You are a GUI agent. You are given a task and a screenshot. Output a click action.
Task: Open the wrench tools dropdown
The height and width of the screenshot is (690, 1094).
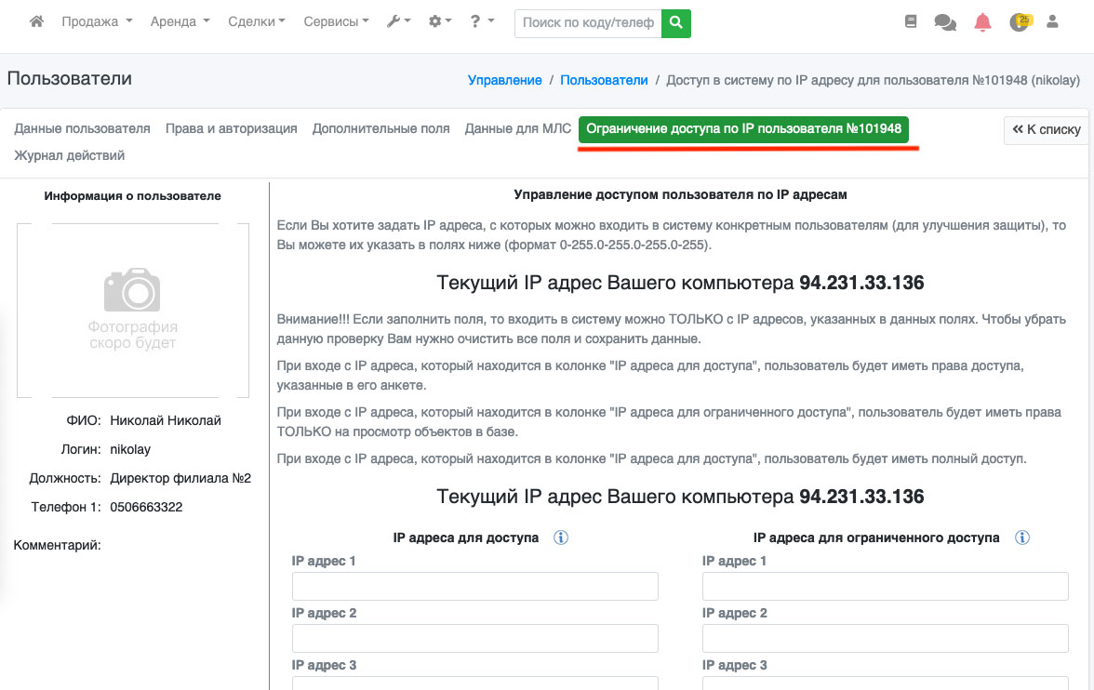pos(399,21)
